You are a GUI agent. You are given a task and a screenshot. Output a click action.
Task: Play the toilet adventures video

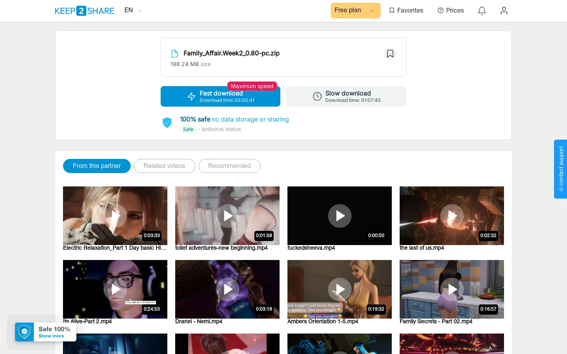[228, 216]
